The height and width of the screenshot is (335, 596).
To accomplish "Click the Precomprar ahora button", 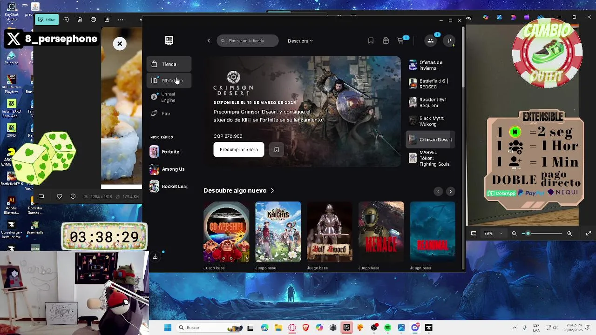I will pyautogui.click(x=239, y=150).
